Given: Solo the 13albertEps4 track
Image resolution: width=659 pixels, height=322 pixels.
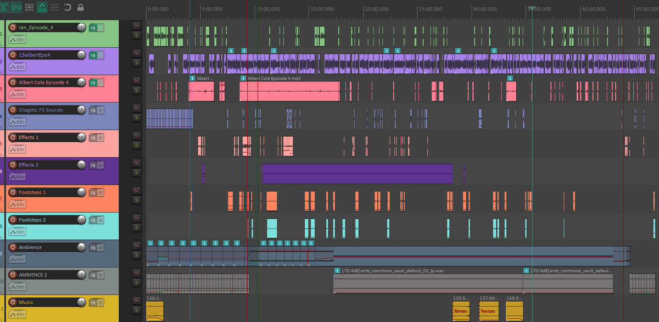Looking at the screenshot, I should pos(136,62).
